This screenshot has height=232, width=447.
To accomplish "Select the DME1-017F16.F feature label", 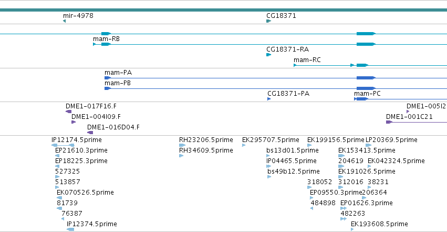I will (91, 106).
